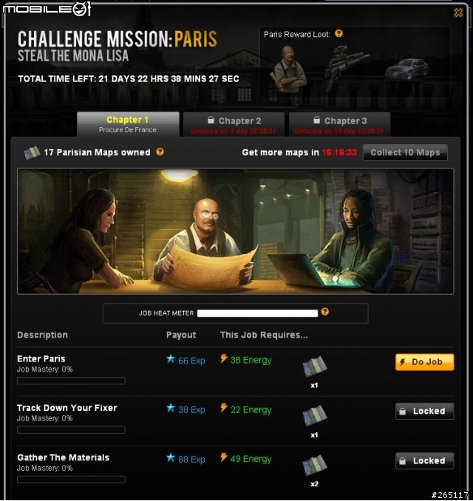Click the Parisian Maps icon near maps owned
Screen dimensions: 473x501
point(32,153)
